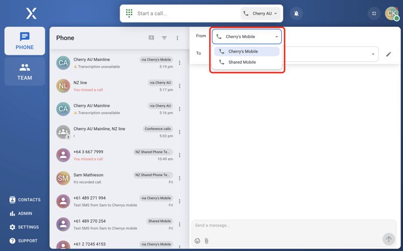Open options for +61 489 271 994
The image size is (403, 251).
pyautogui.click(x=179, y=201)
